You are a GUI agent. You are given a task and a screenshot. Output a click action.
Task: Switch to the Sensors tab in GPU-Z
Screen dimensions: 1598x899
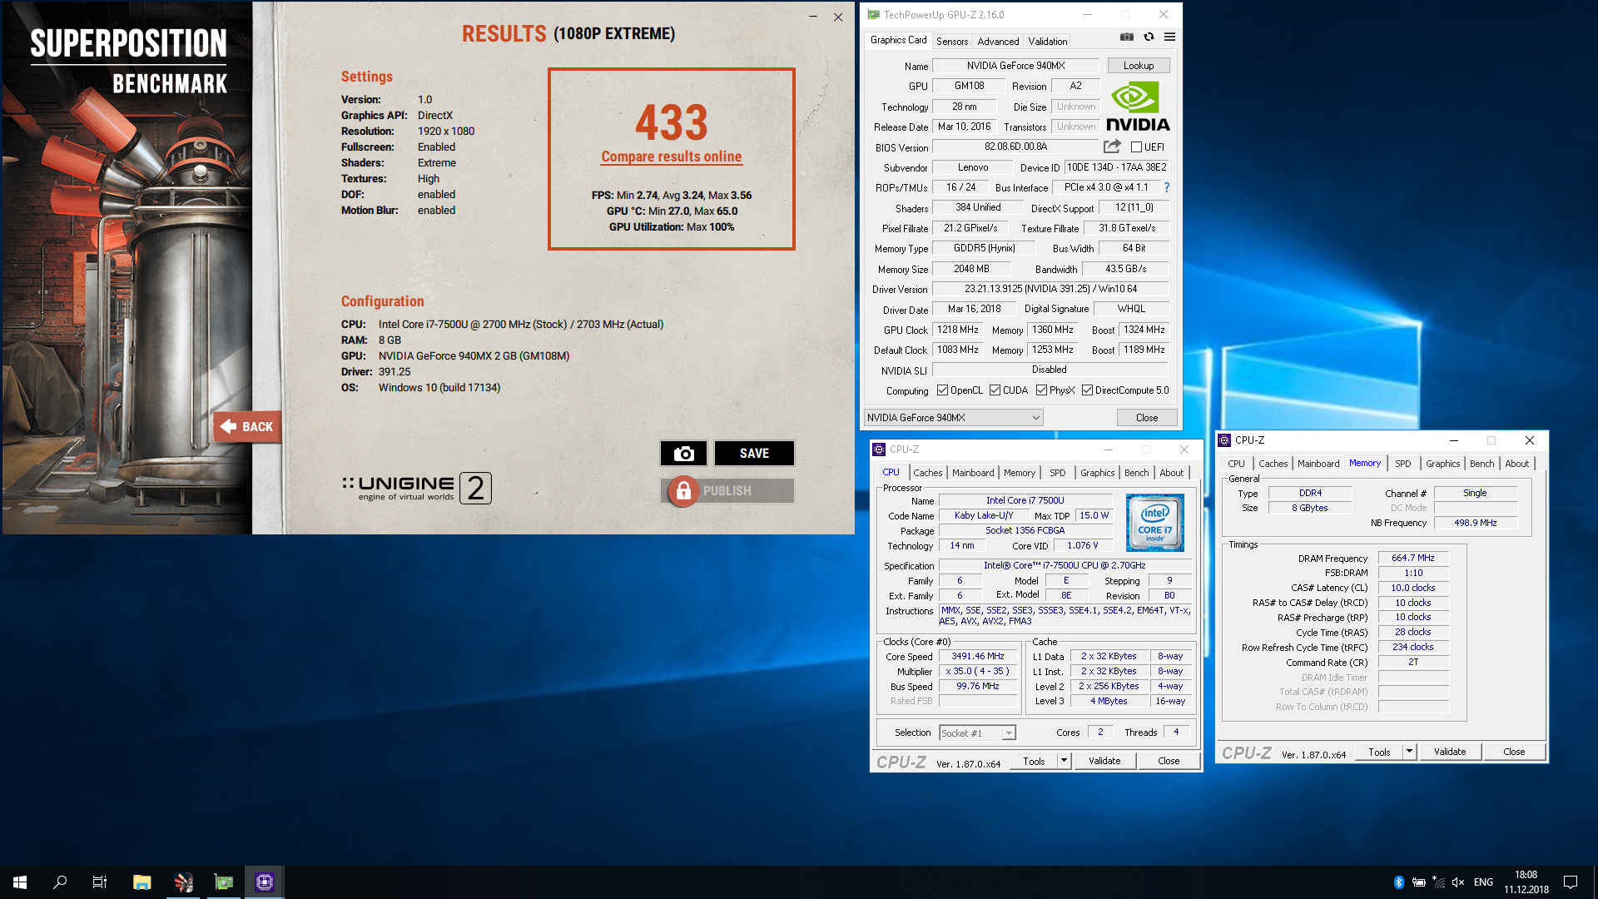pyautogui.click(x=952, y=41)
